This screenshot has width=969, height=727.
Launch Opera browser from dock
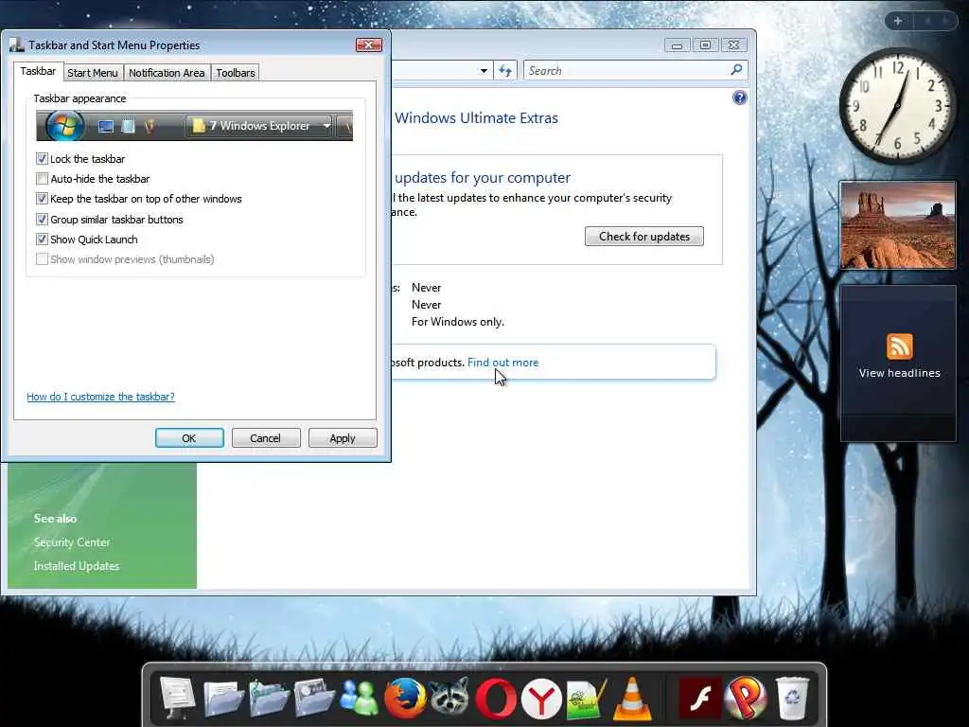coord(496,699)
